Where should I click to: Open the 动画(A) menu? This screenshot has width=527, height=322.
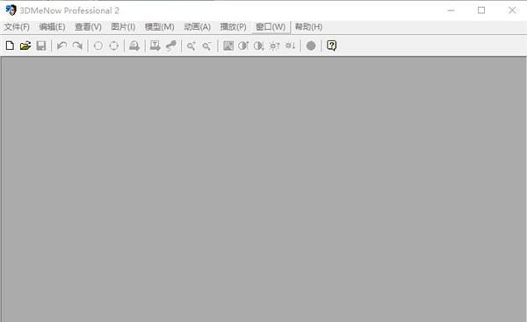[198, 27]
